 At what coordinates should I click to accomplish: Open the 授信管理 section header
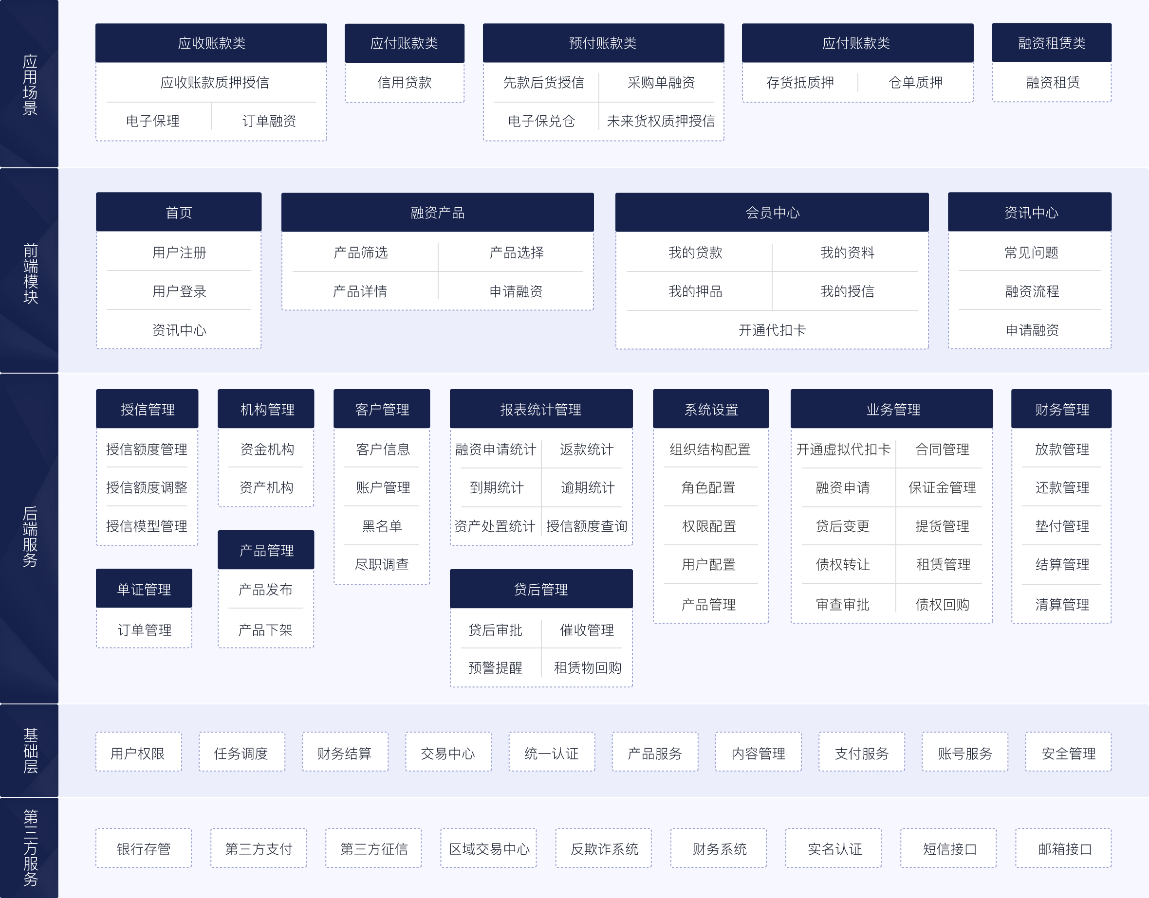point(147,409)
